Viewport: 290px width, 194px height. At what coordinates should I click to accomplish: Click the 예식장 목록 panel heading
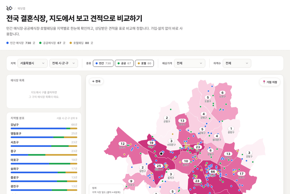tap(17, 80)
